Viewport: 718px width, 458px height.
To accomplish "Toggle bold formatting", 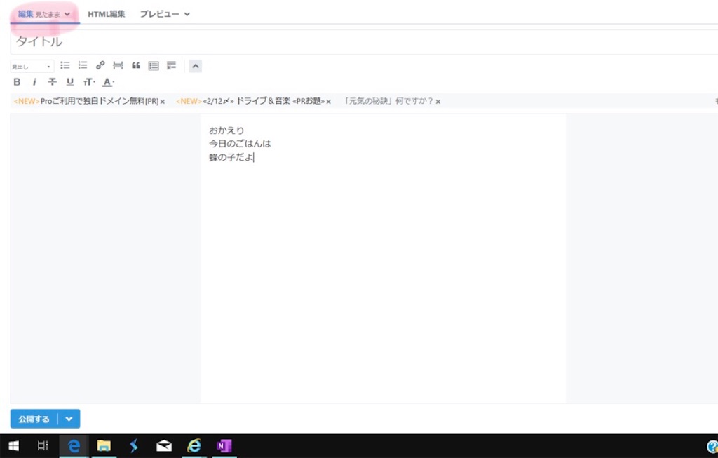I will 16,82.
